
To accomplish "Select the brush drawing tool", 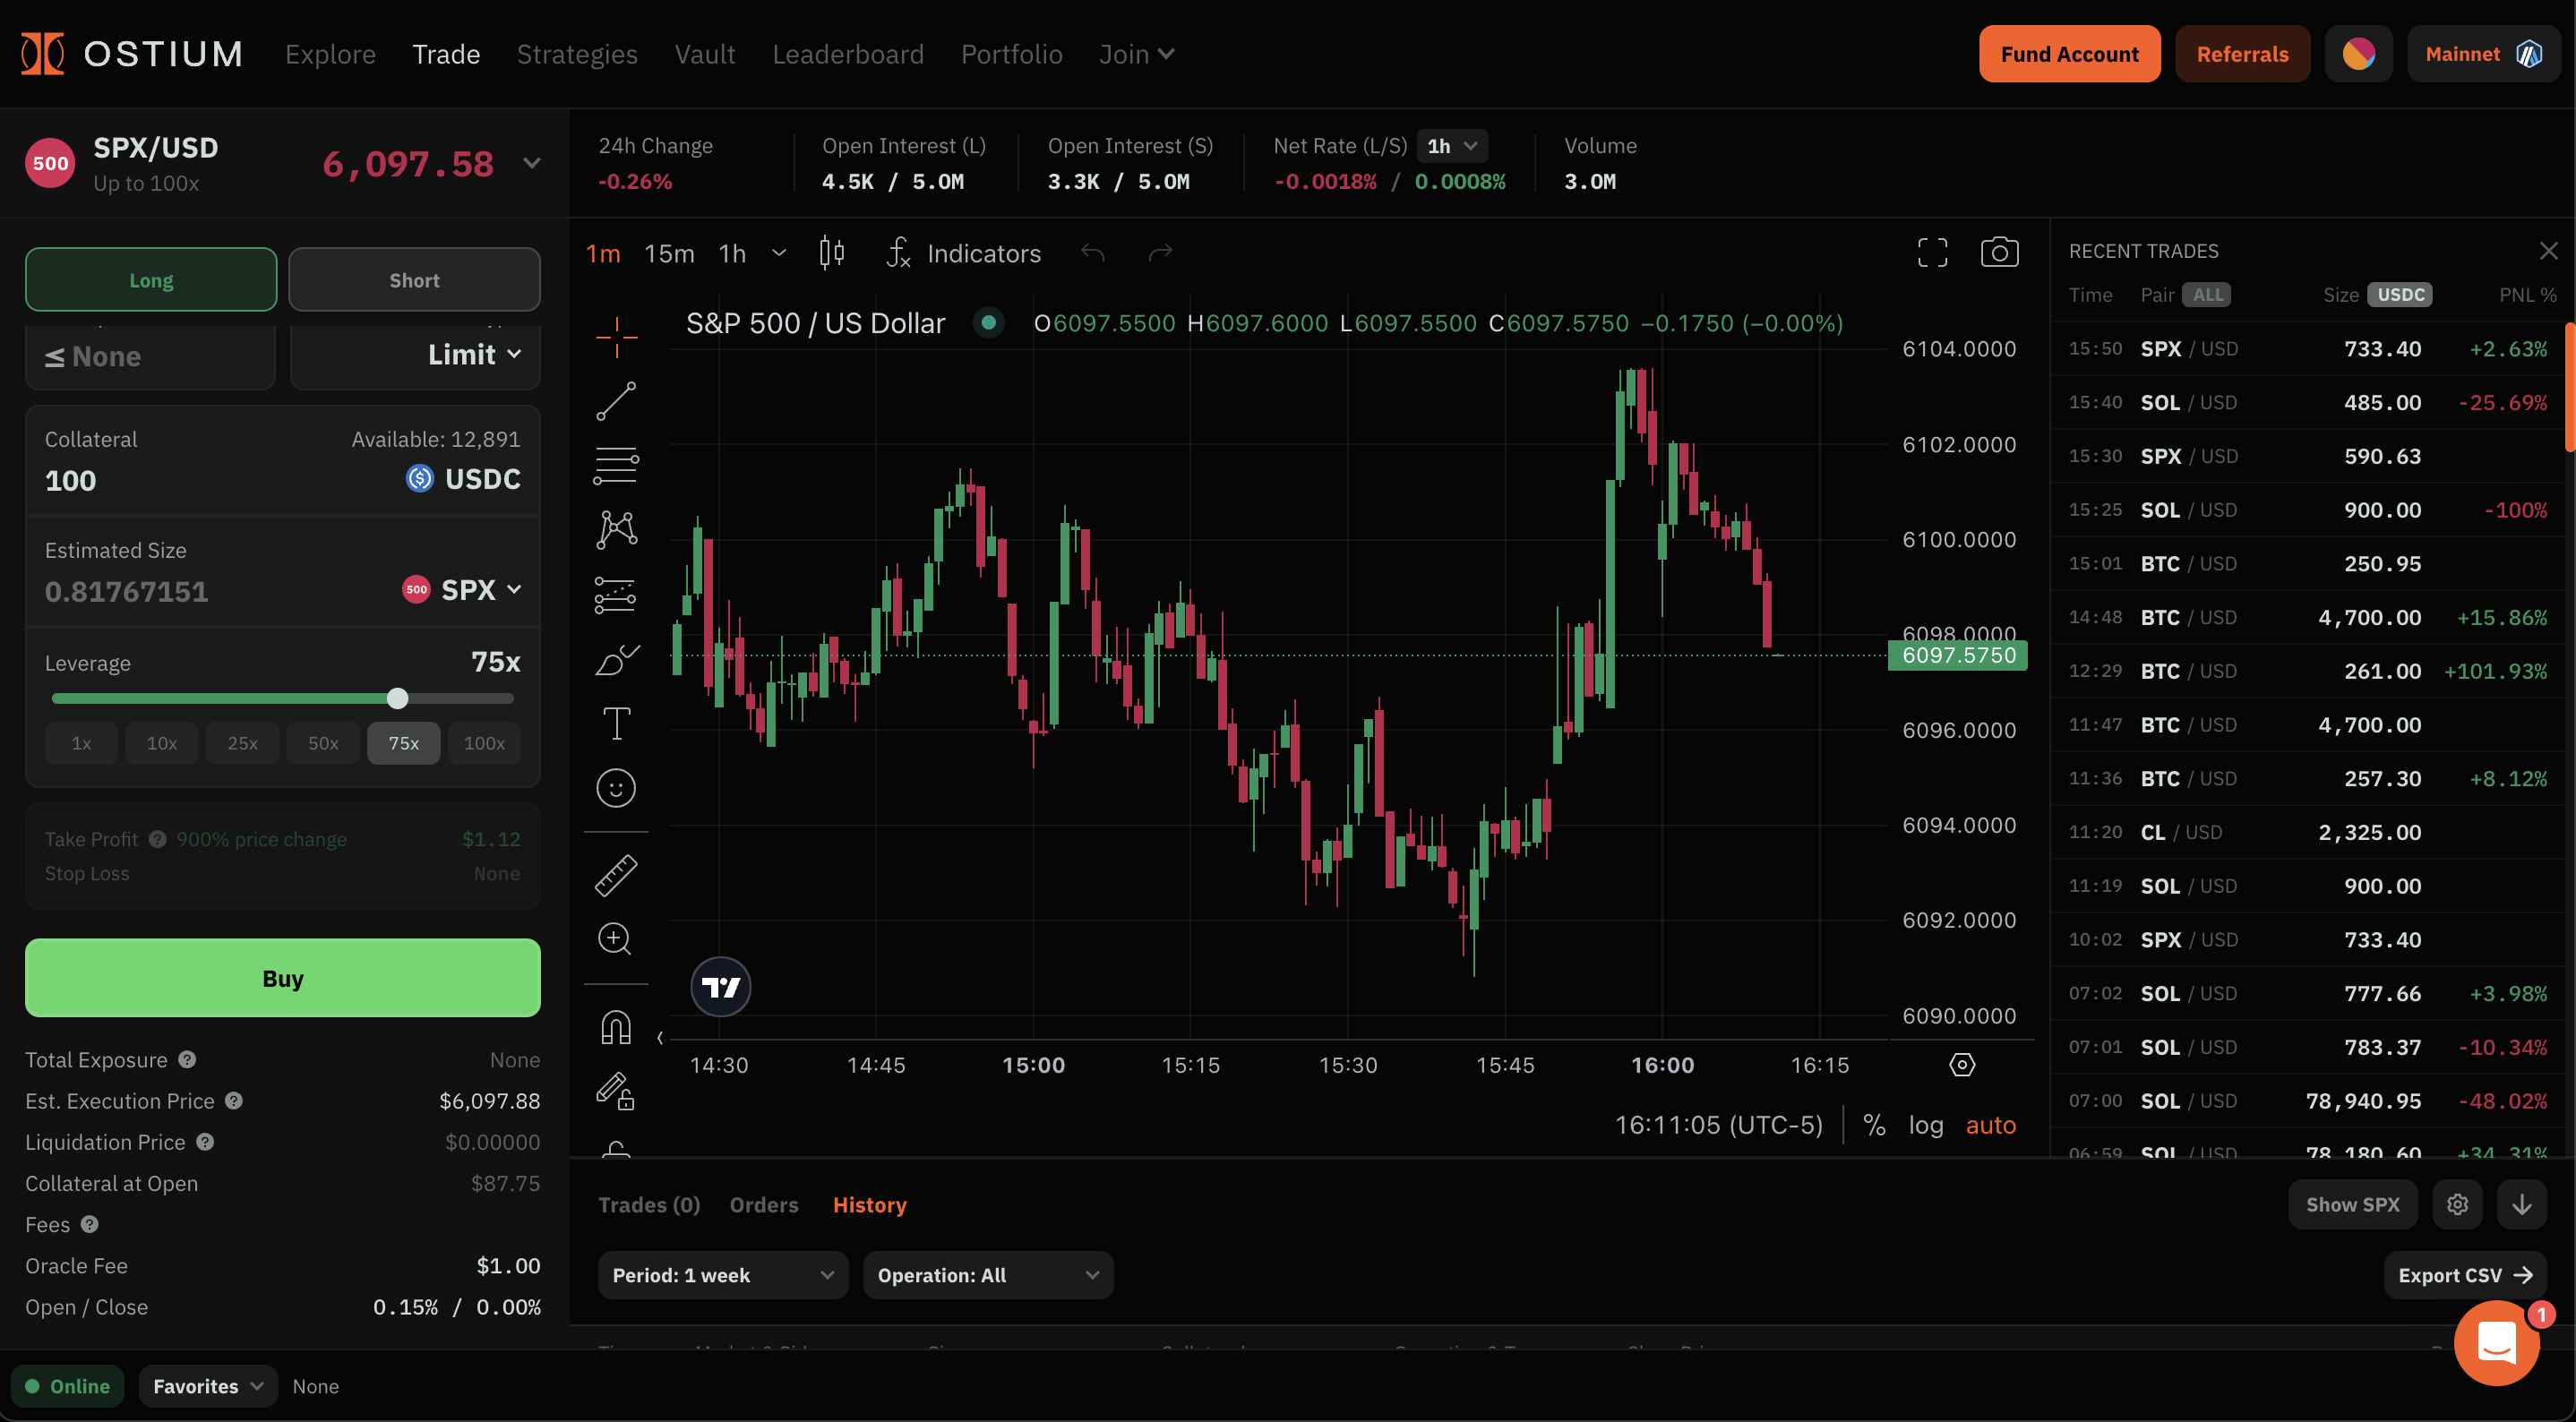I will click(617, 659).
